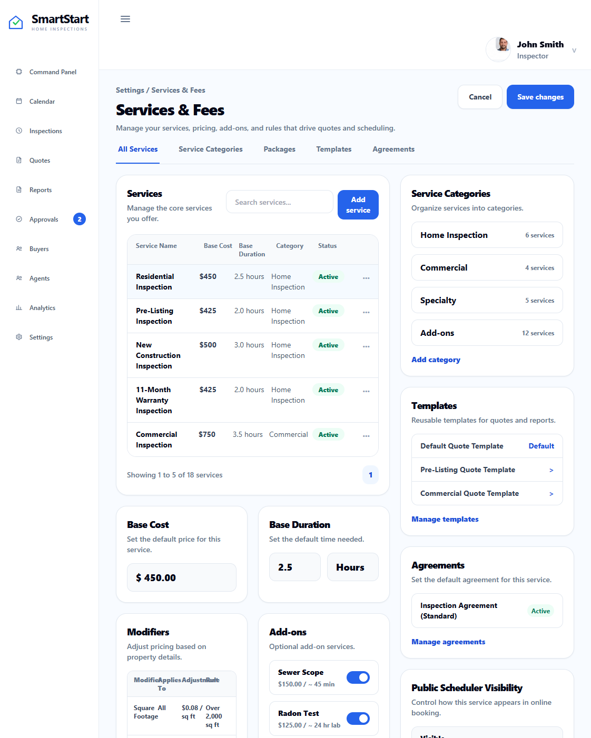Click the base cost $ 450.00 field
The width and height of the screenshot is (591, 738).
point(182,577)
